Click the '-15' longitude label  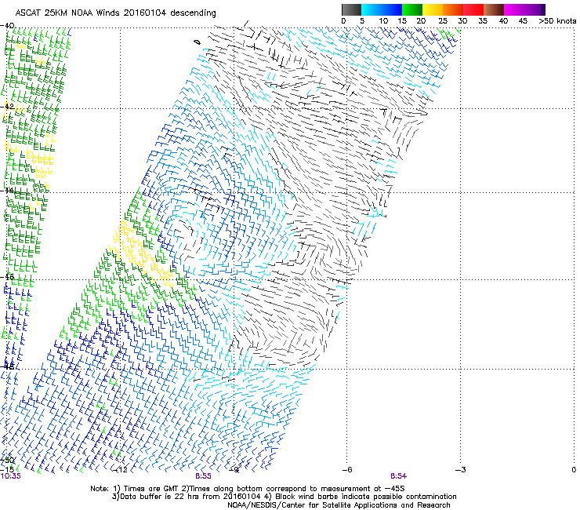(6, 469)
